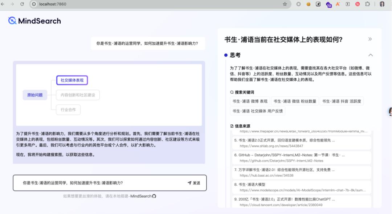
Task: Click the orange letter A extension icon
Action: pyautogui.click(x=338, y=4)
